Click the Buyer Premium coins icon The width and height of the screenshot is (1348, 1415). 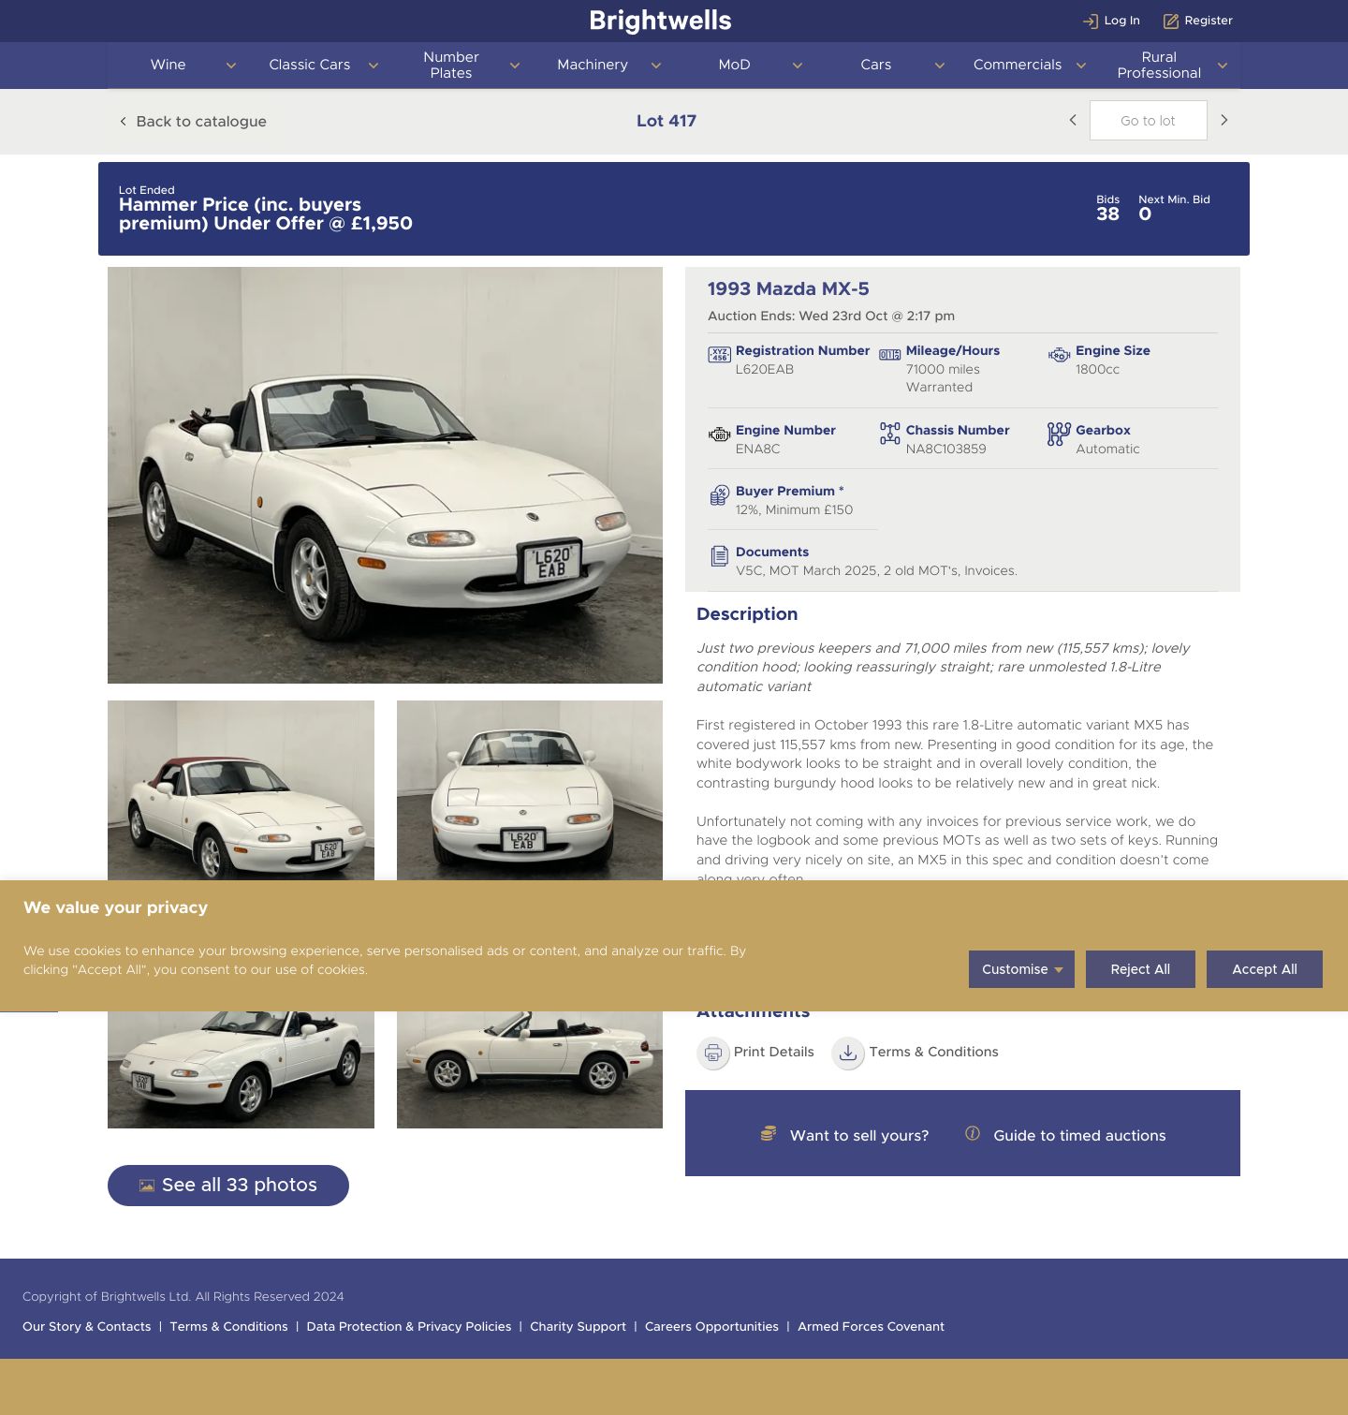(719, 495)
